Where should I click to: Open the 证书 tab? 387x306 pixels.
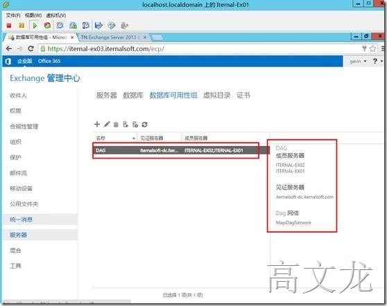[x=243, y=95]
